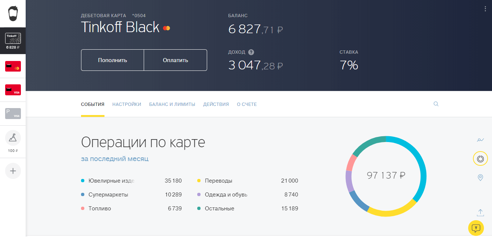Open the Баланс и лимиты tab
Image resolution: width=492 pixels, height=237 pixels.
(172, 104)
